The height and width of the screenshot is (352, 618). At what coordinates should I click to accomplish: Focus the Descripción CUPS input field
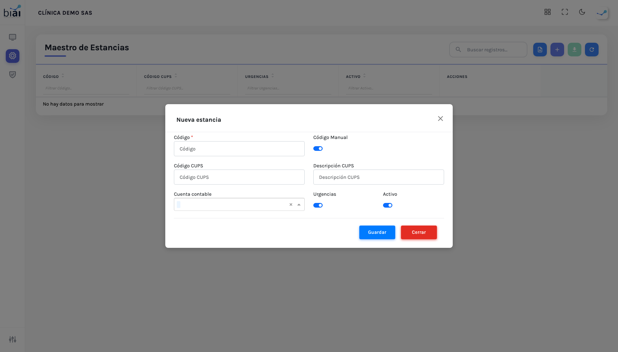point(379,177)
